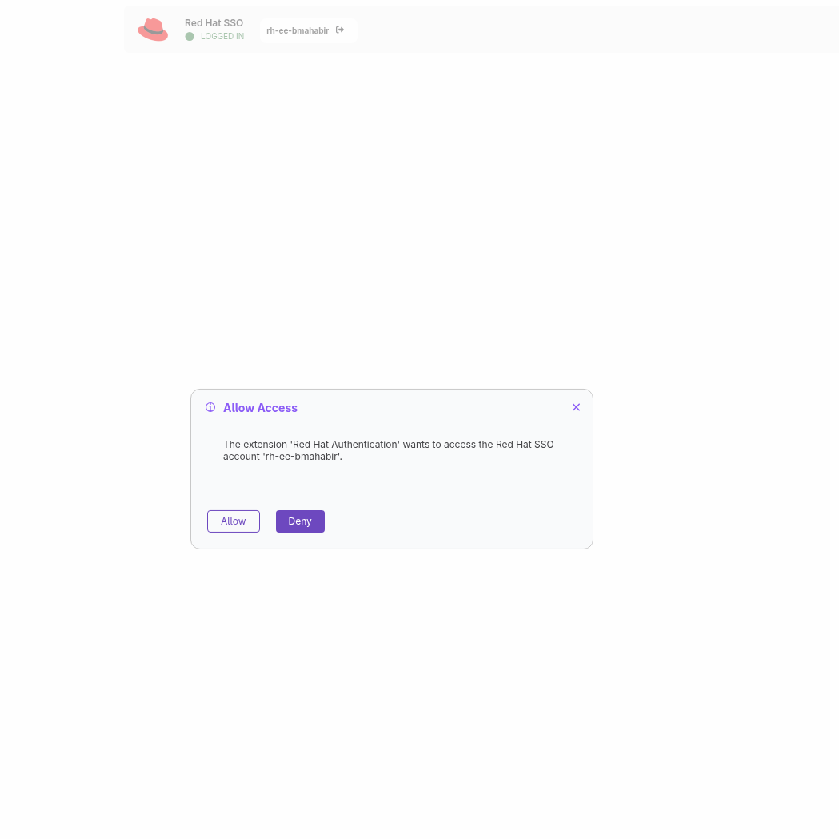
Task: Deny the extension access request
Action: coord(300,521)
